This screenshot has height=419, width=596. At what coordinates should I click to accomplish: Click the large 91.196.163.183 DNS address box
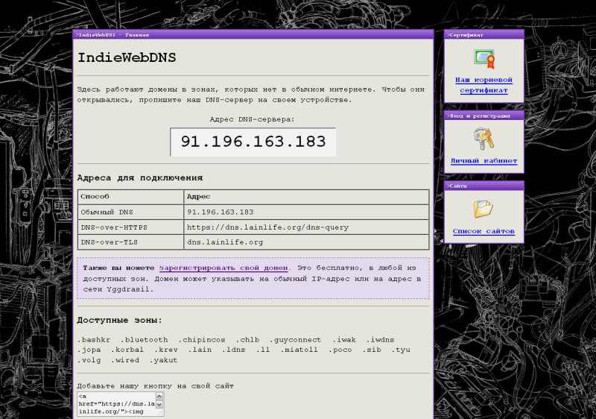(253, 142)
